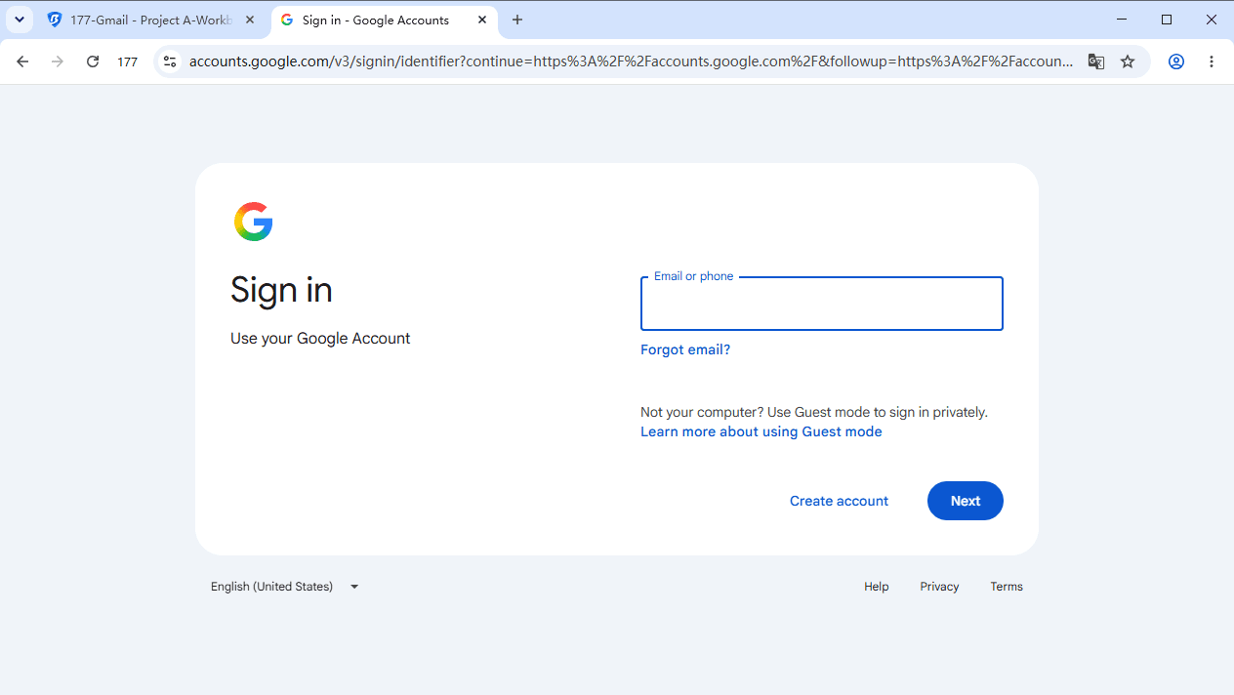Open the Privacy link

[x=939, y=587]
